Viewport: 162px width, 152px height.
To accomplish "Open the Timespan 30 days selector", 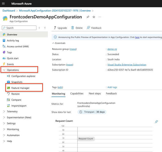I will [92, 112].
